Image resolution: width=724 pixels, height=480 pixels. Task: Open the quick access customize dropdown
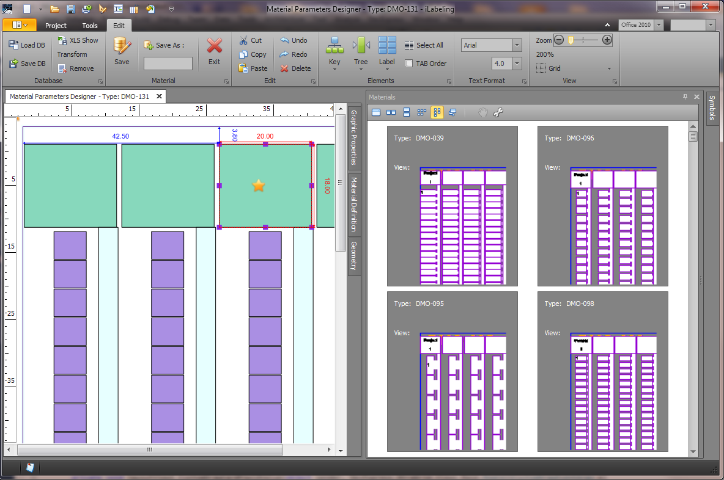pyautogui.click(x=171, y=9)
